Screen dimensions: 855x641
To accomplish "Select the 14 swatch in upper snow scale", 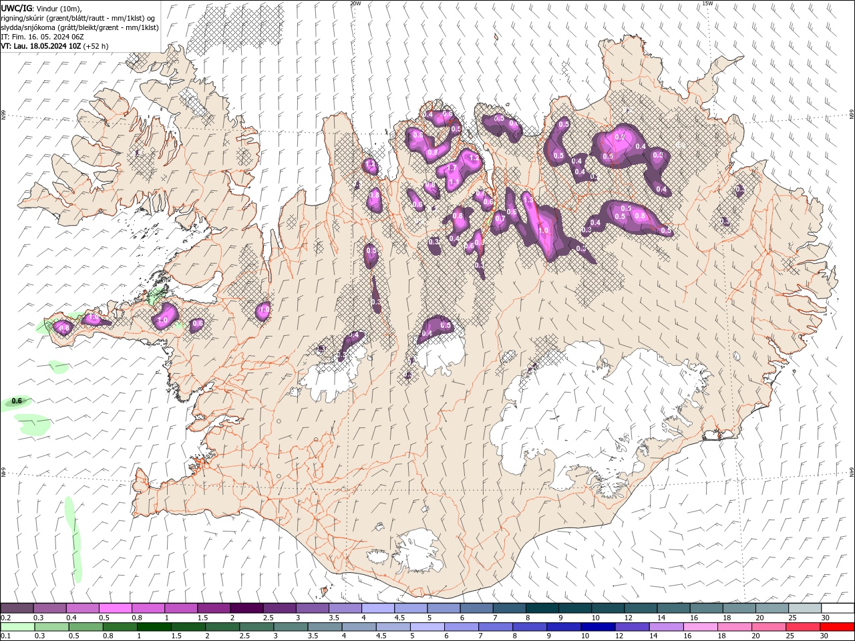I will pyautogui.click(x=673, y=608).
